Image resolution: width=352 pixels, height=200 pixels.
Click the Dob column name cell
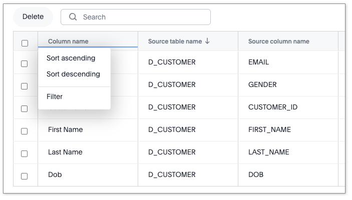(x=88, y=174)
